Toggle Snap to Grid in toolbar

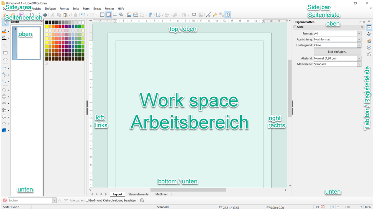tap(109, 15)
